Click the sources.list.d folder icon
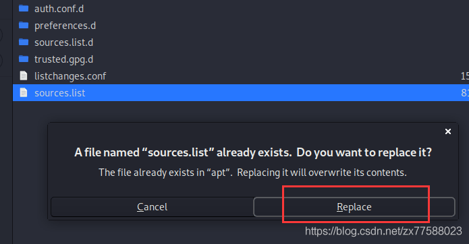 [x=24, y=42]
